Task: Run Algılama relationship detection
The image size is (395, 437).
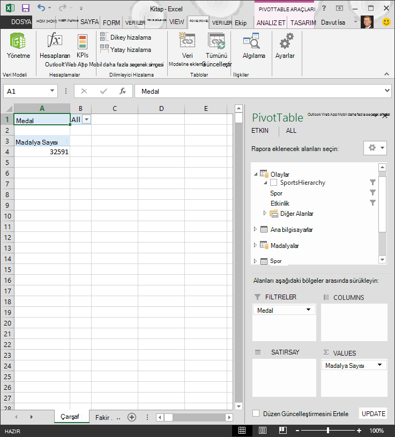Action: tap(254, 46)
